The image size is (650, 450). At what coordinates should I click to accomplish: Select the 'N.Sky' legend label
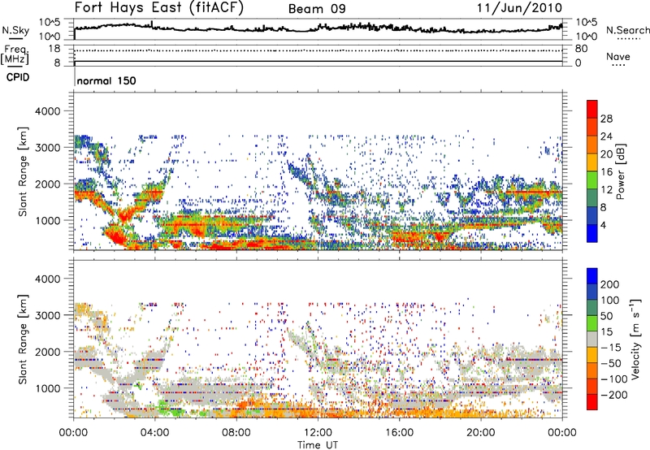tap(15, 30)
